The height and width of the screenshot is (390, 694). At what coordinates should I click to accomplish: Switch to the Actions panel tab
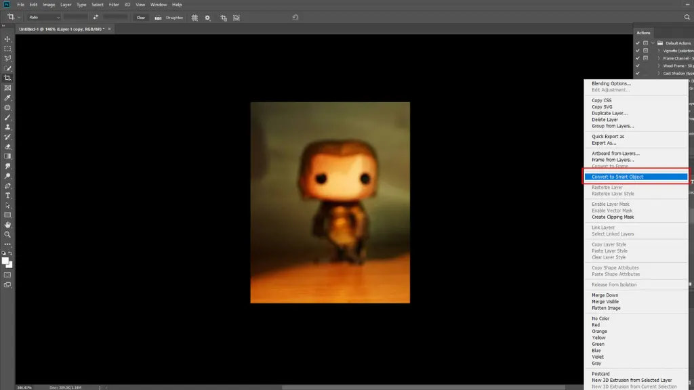pos(643,32)
